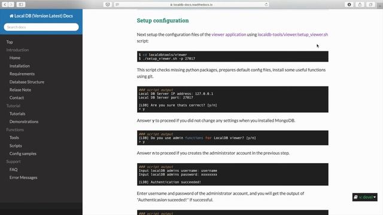Open Tutorials in the sidebar

coord(17,113)
